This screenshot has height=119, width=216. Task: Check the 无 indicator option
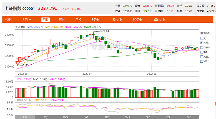(202, 38)
